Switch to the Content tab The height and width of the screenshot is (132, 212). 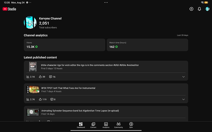click(x=93, y=125)
